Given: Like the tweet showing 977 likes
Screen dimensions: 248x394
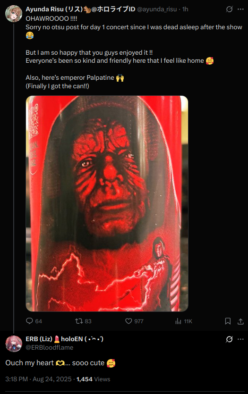Looking at the screenshot, I should coord(128,321).
